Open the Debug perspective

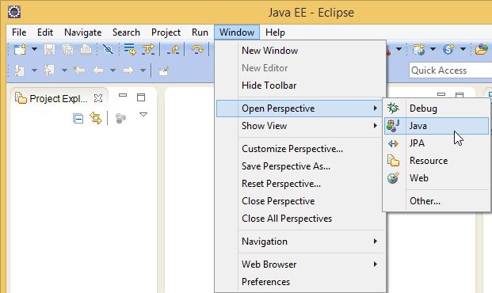click(437, 108)
